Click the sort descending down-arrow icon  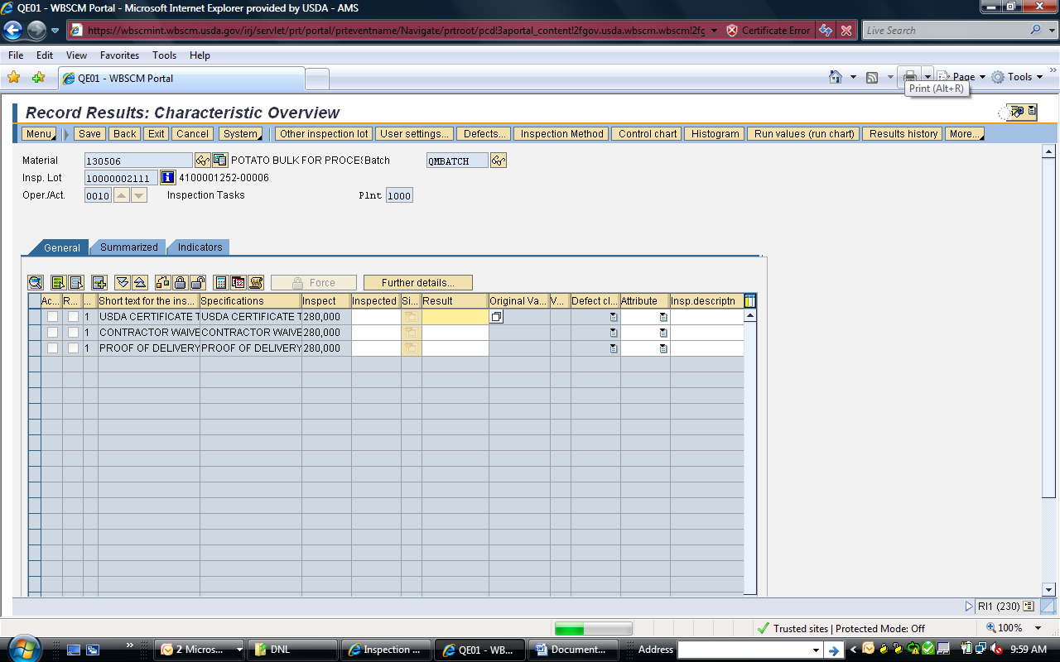123,282
